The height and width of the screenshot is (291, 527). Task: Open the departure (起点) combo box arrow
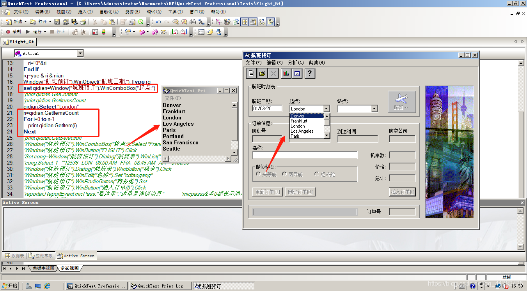click(x=326, y=109)
